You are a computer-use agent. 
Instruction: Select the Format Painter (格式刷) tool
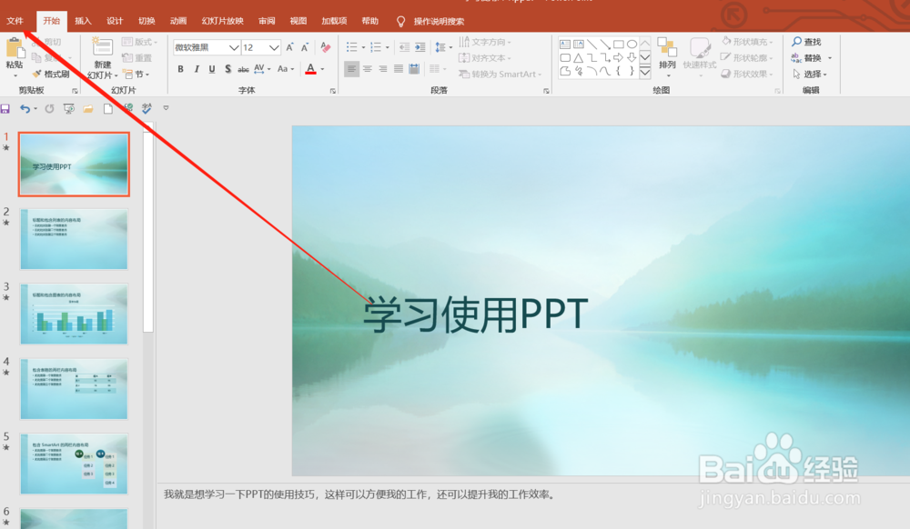tap(52, 74)
